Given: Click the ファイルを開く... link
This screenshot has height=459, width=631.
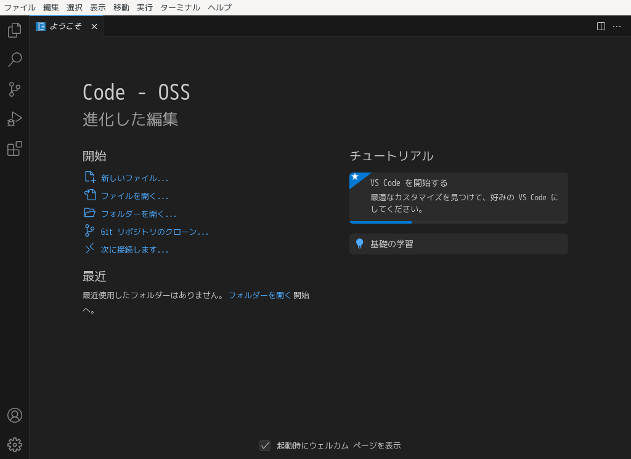Looking at the screenshot, I should coord(134,196).
